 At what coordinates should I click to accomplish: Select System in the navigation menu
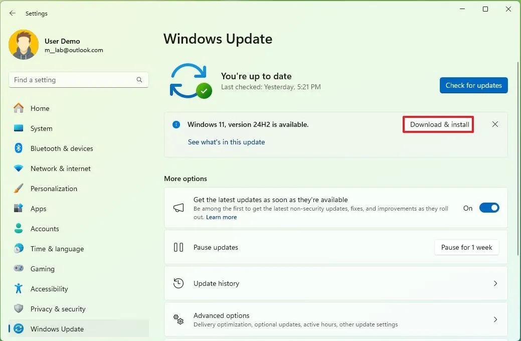pos(42,128)
